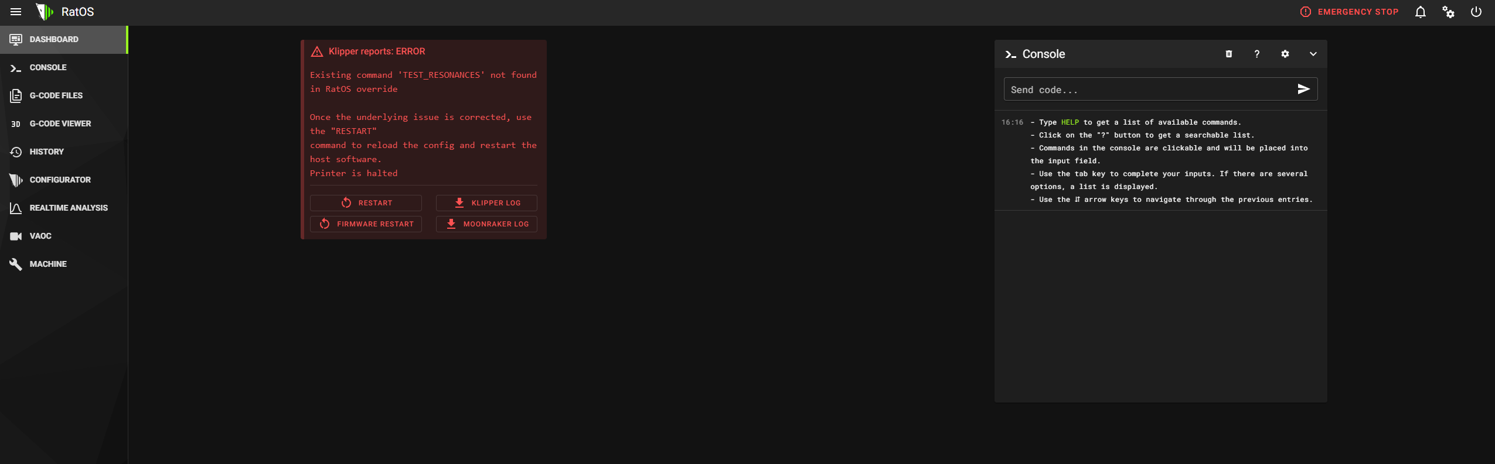Click the 3D G-Code Viewer icon
The height and width of the screenshot is (464, 1495).
click(x=16, y=124)
